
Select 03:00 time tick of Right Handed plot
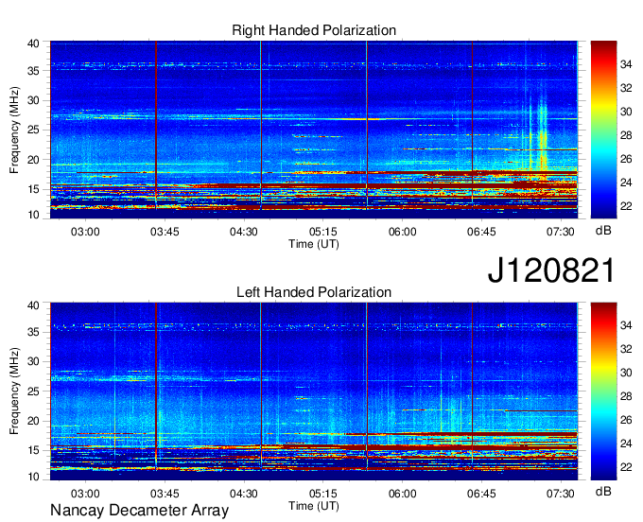[x=85, y=232]
